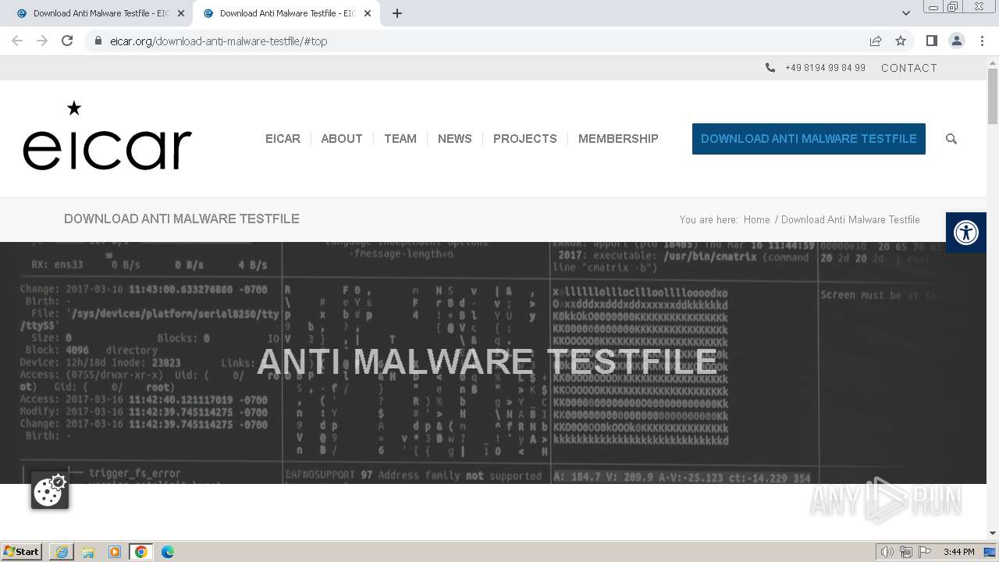Open Internet Explorer in taskbar

coord(62,552)
